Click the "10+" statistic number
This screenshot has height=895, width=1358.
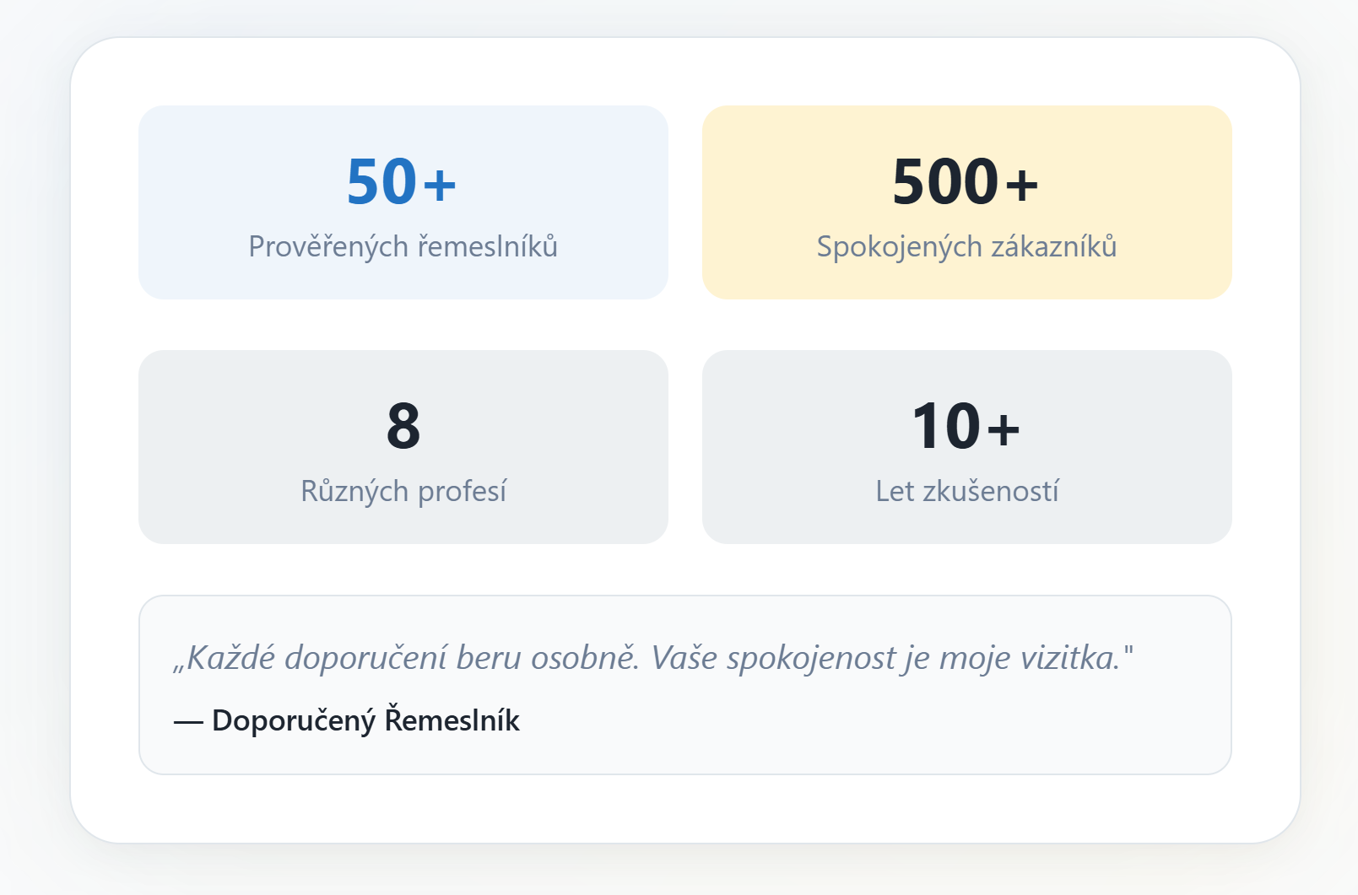966,427
